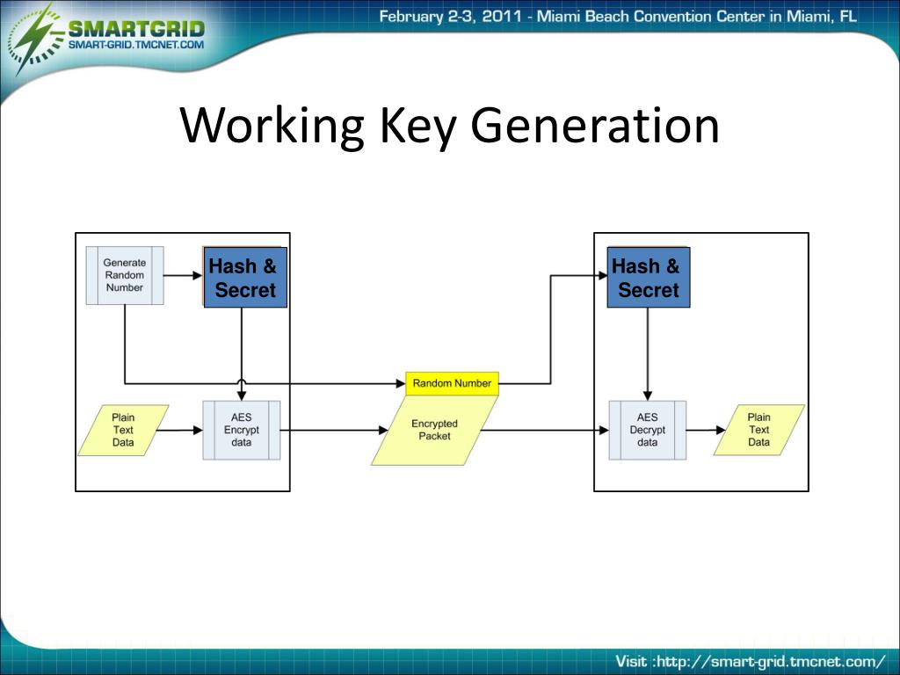
Task: Click the event date text 'February 2-3, 2011'
Action: click(x=450, y=16)
